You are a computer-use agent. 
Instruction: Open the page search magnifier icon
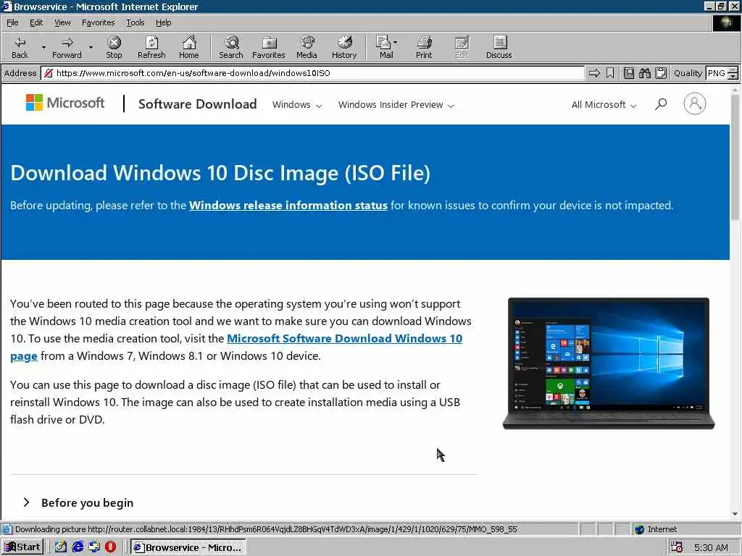(661, 104)
